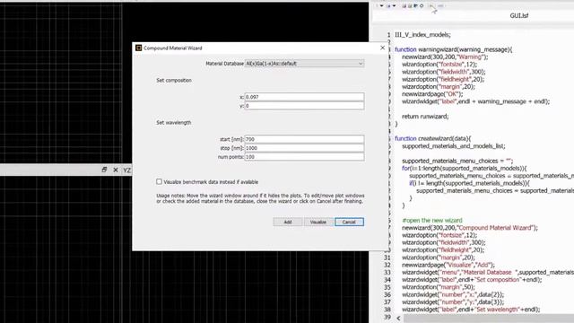Viewport: 574px width, 323px height.
Task: Click second dropdown arrow in script toolbar
Action: 394,6
